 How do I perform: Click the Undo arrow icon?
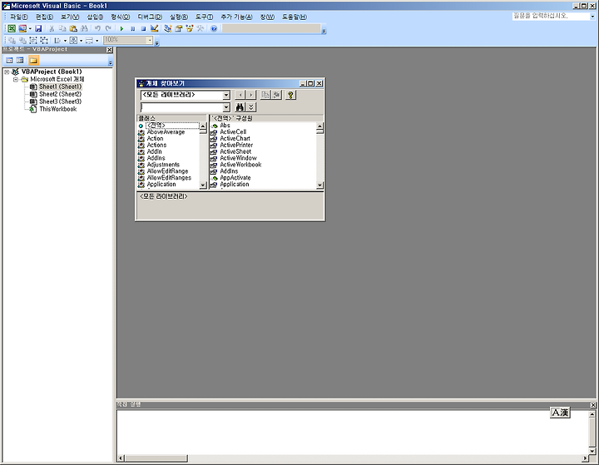[98, 28]
